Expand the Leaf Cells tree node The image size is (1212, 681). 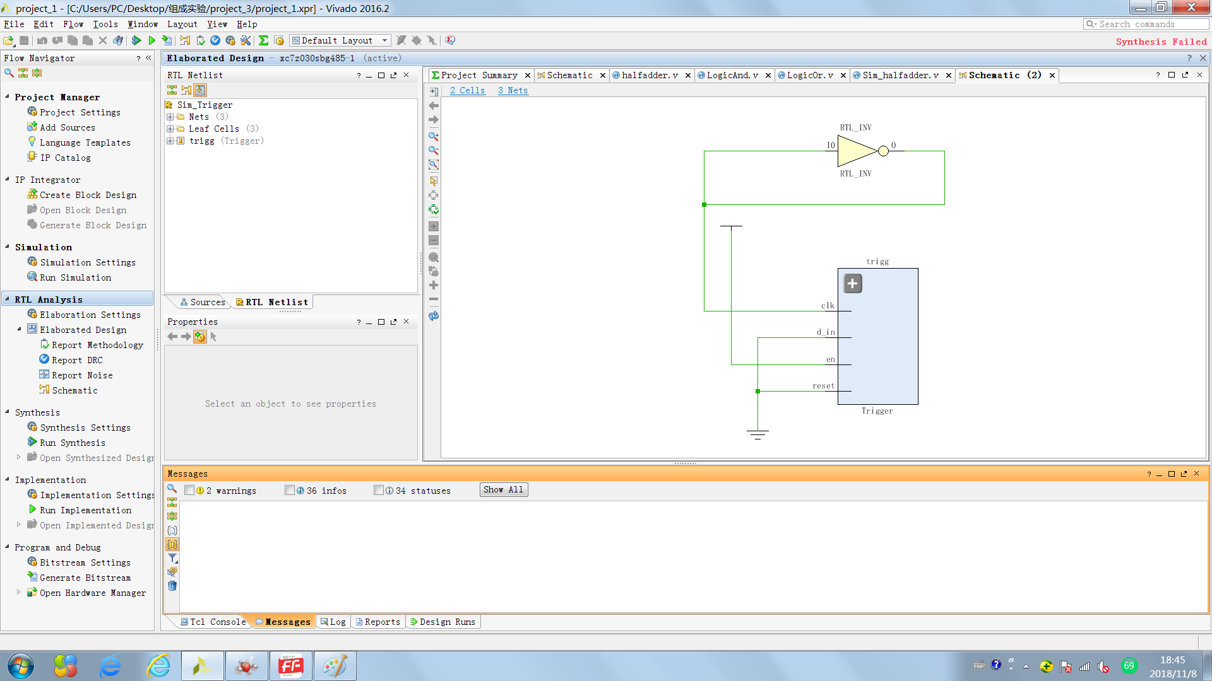[x=170, y=129]
